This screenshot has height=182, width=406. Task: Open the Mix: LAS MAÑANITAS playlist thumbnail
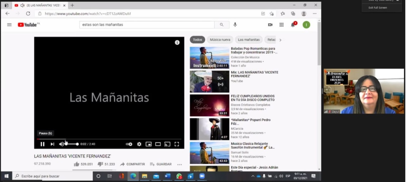pyautogui.click(x=210, y=81)
